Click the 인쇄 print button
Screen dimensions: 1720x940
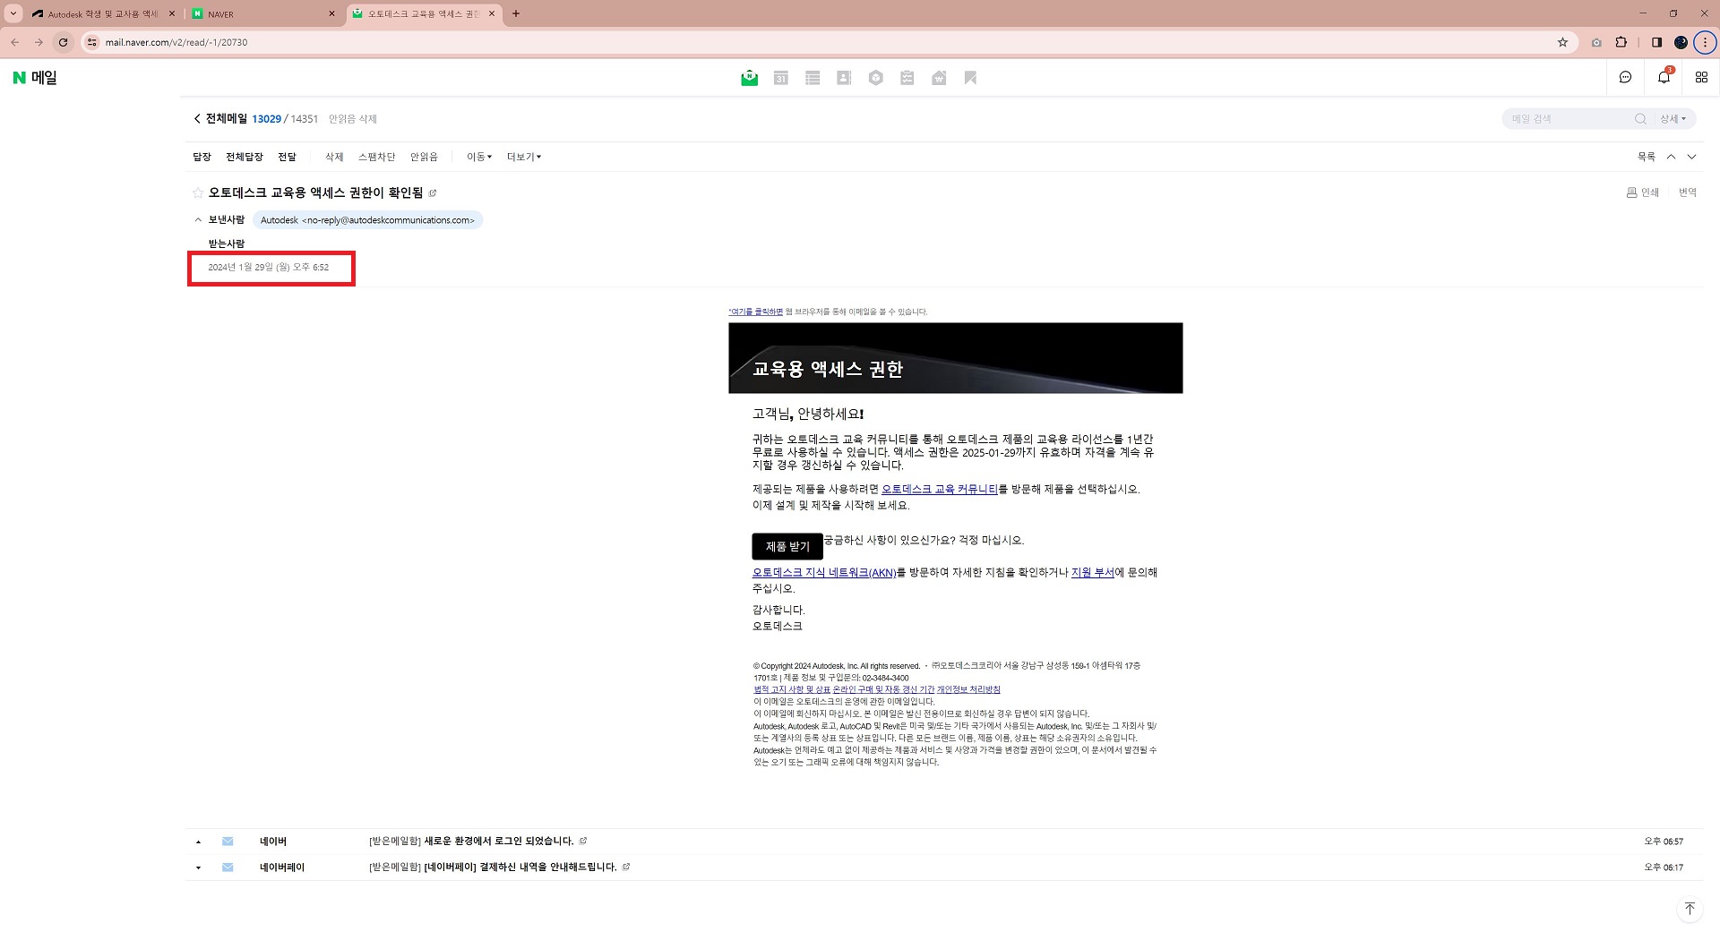(x=1643, y=192)
